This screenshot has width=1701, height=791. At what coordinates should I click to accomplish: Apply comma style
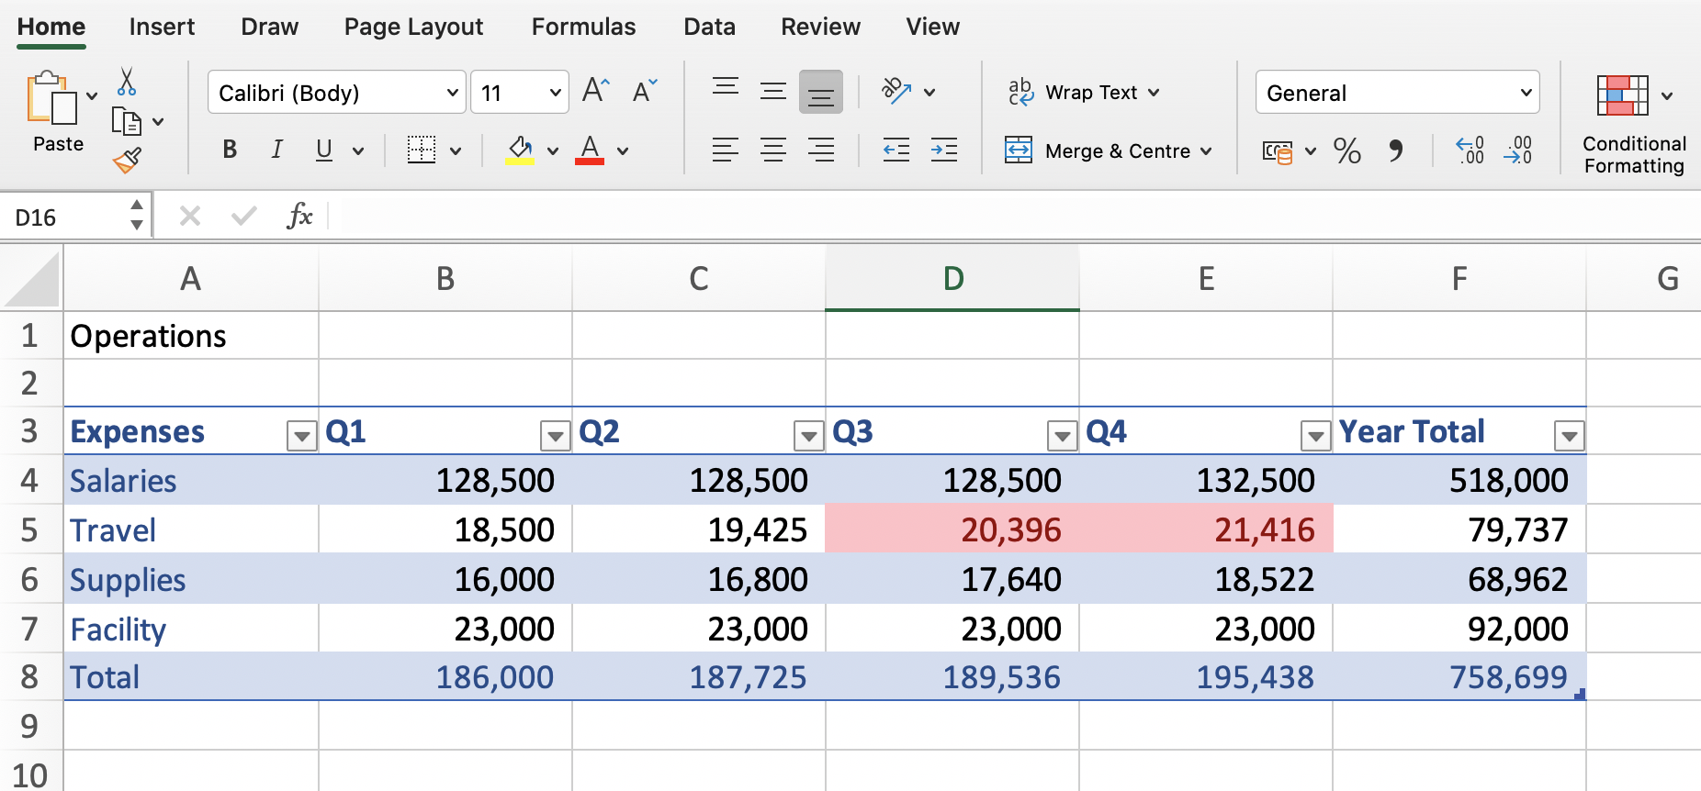pos(1396,150)
